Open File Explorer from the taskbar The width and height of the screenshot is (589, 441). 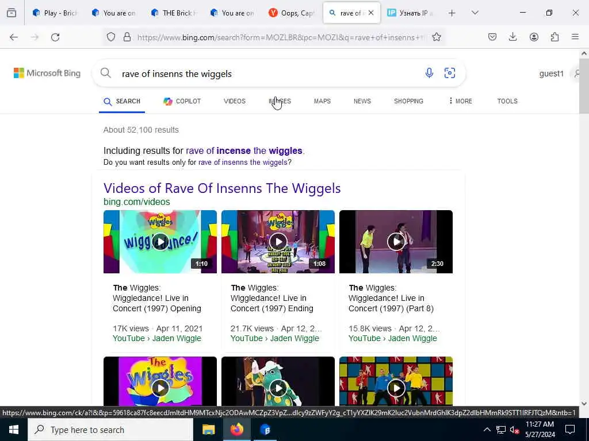[208, 430]
